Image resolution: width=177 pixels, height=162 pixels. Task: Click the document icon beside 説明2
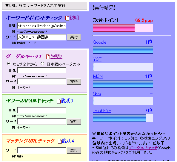(48, 57)
